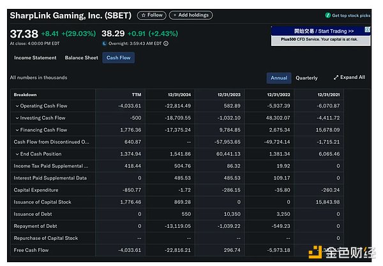Select the Cash Flow tab
Viewport: 383px width, 266px height.
118,58
